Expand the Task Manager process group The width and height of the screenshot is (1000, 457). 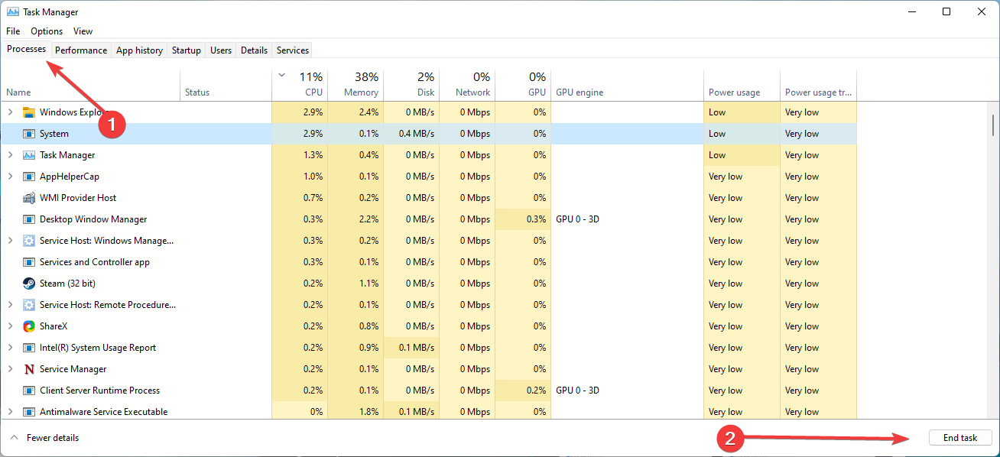point(10,155)
